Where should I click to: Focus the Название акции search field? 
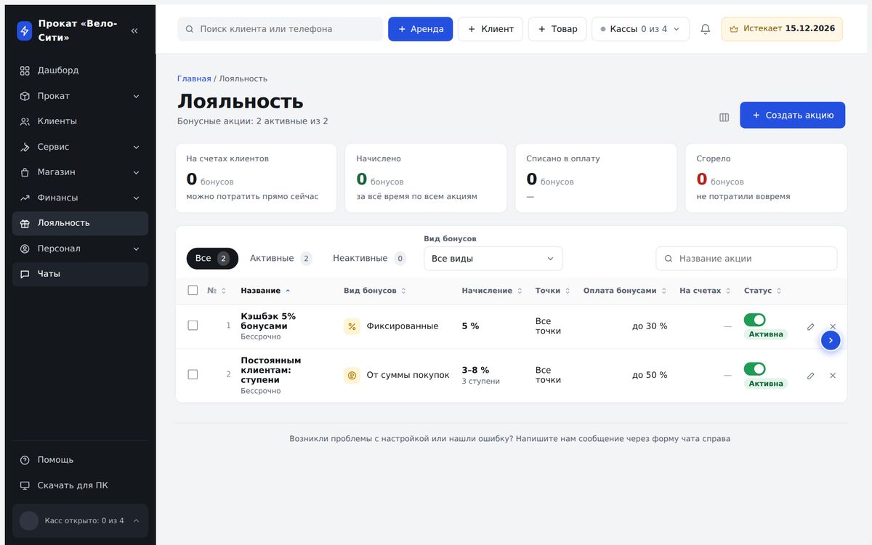click(x=746, y=259)
